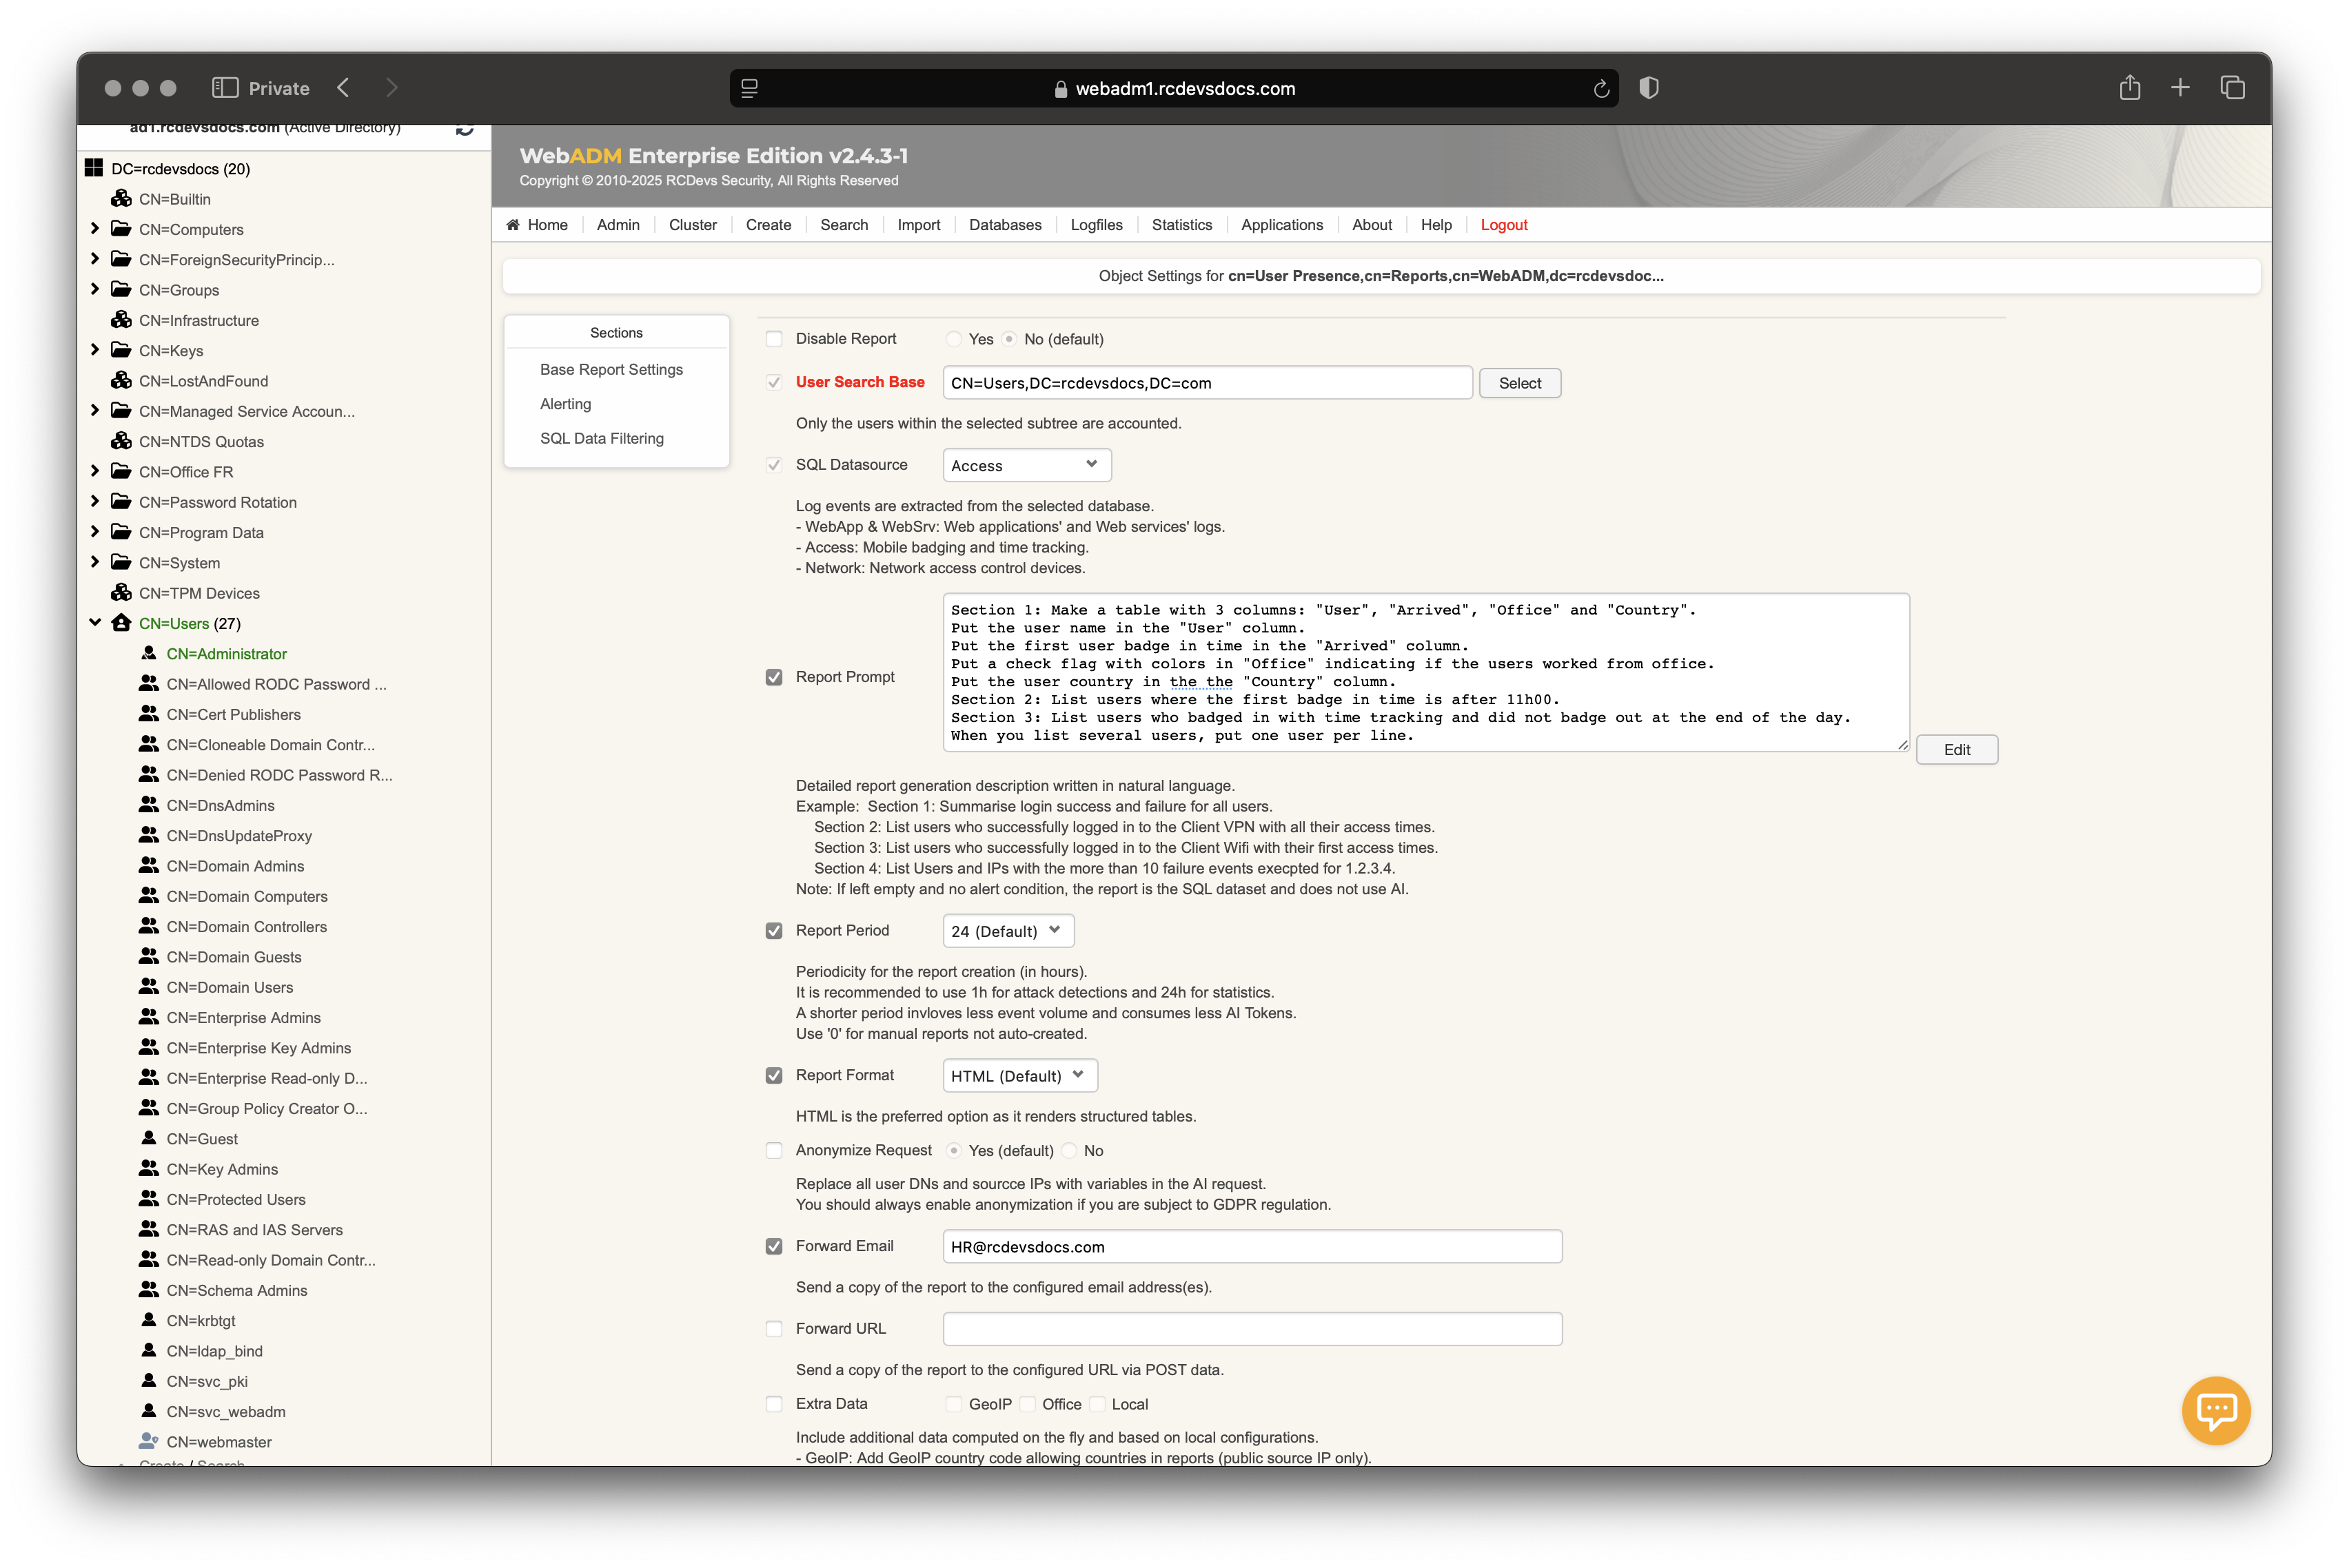Uncheck the Forward Email checkbox
Image resolution: width=2349 pixels, height=1568 pixels.
tap(773, 1246)
